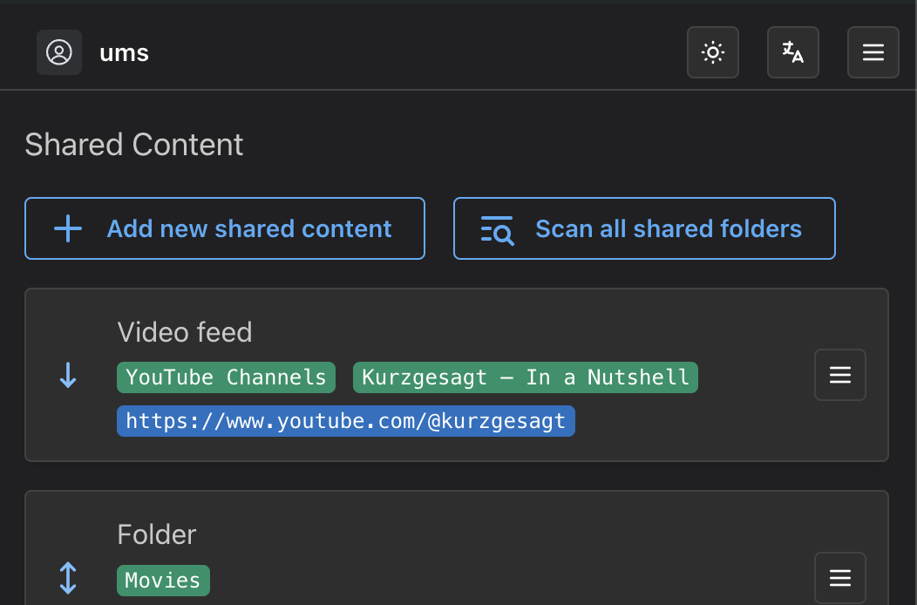Click Add new shared content
The height and width of the screenshot is (605, 917).
(x=224, y=228)
